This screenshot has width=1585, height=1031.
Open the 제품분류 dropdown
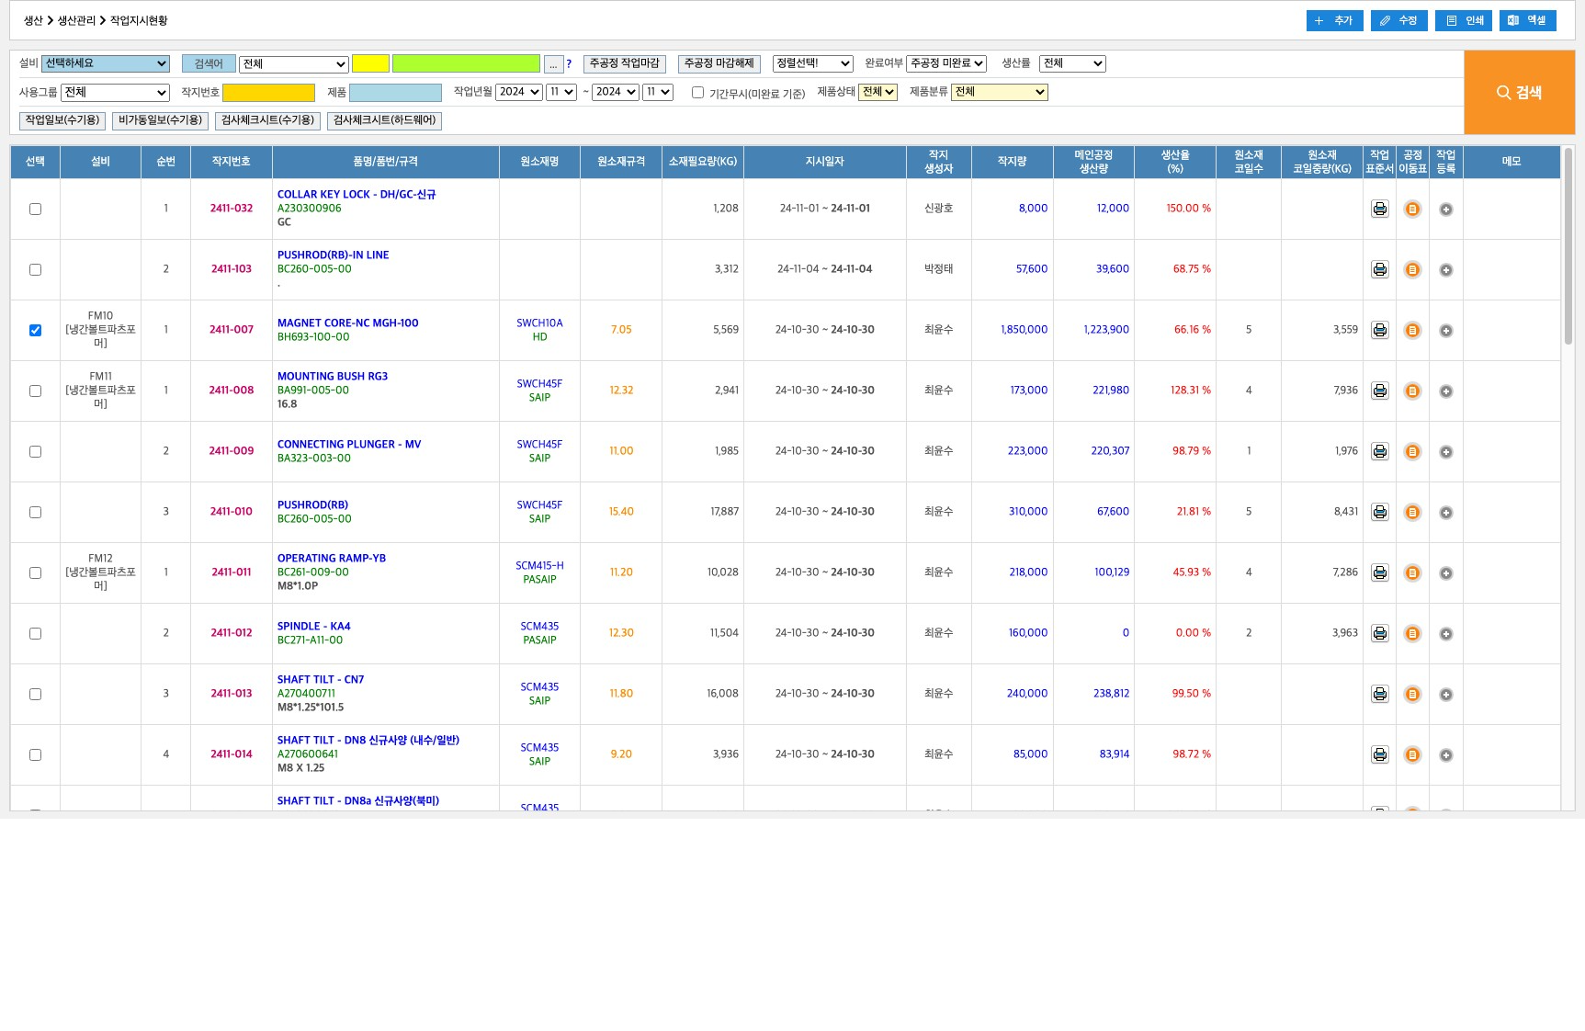tap(999, 92)
